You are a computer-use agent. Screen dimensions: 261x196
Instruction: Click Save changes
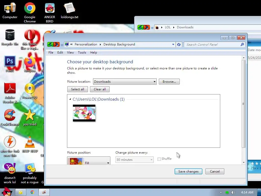[188, 171]
